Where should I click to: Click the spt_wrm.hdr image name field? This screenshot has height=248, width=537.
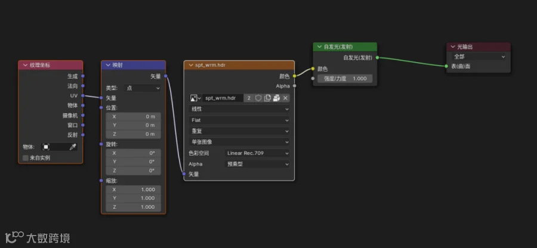coord(223,98)
